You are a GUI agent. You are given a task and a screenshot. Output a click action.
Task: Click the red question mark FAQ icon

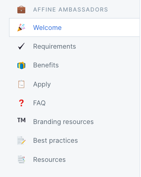[21, 103]
